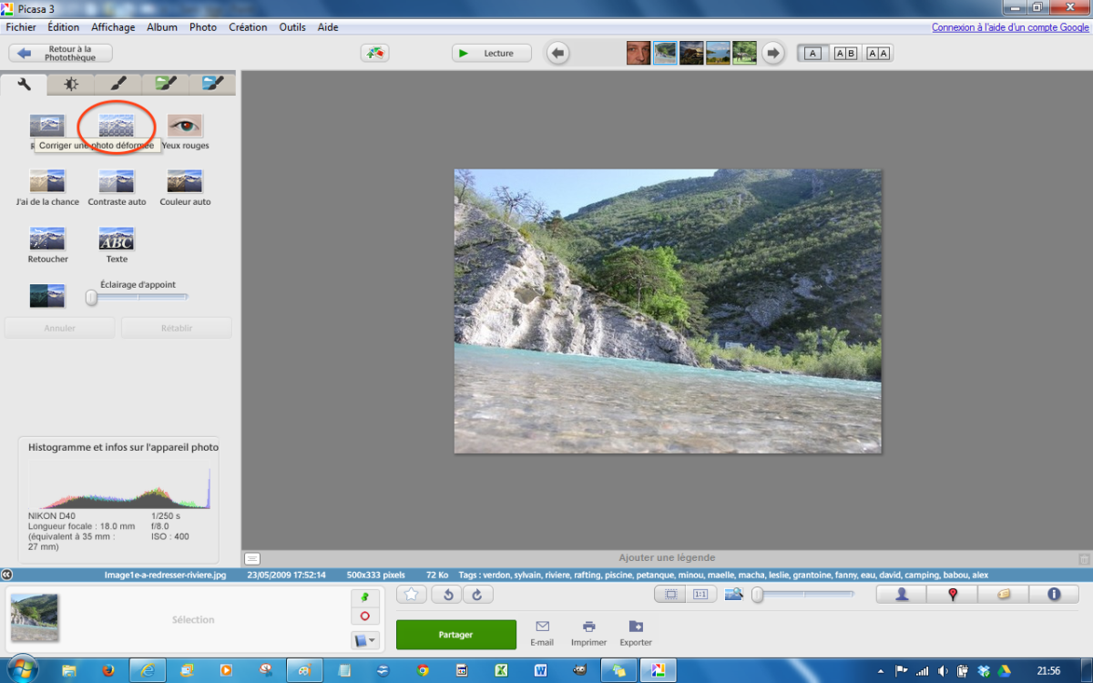Click the Annuler button
Image resolution: width=1093 pixels, height=683 pixels.
point(59,328)
